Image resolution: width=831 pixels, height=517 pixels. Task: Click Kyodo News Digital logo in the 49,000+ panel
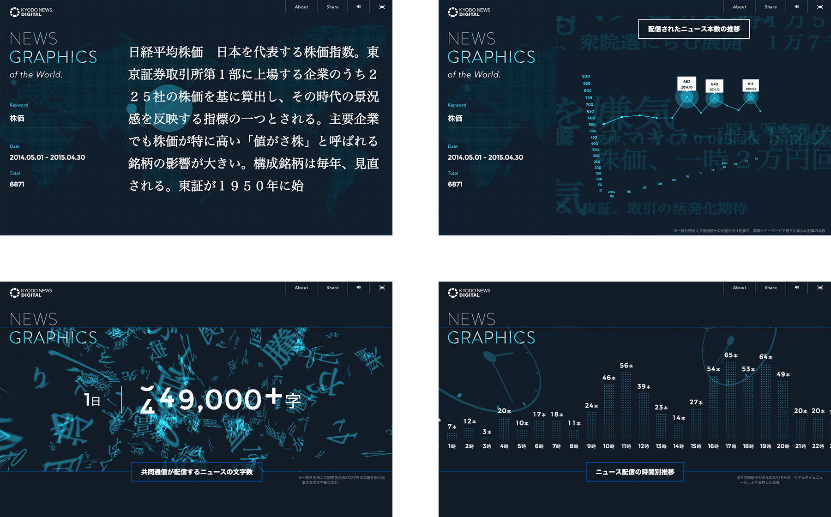click(x=31, y=293)
